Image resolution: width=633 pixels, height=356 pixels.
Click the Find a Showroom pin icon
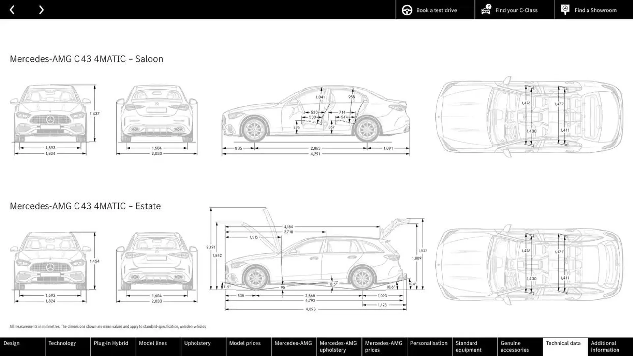pyautogui.click(x=565, y=10)
